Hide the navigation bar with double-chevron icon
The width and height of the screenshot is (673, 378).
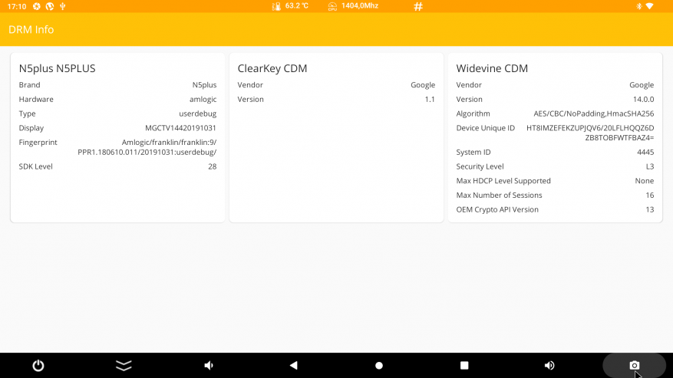pyautogui.click(x=124, y=366)
